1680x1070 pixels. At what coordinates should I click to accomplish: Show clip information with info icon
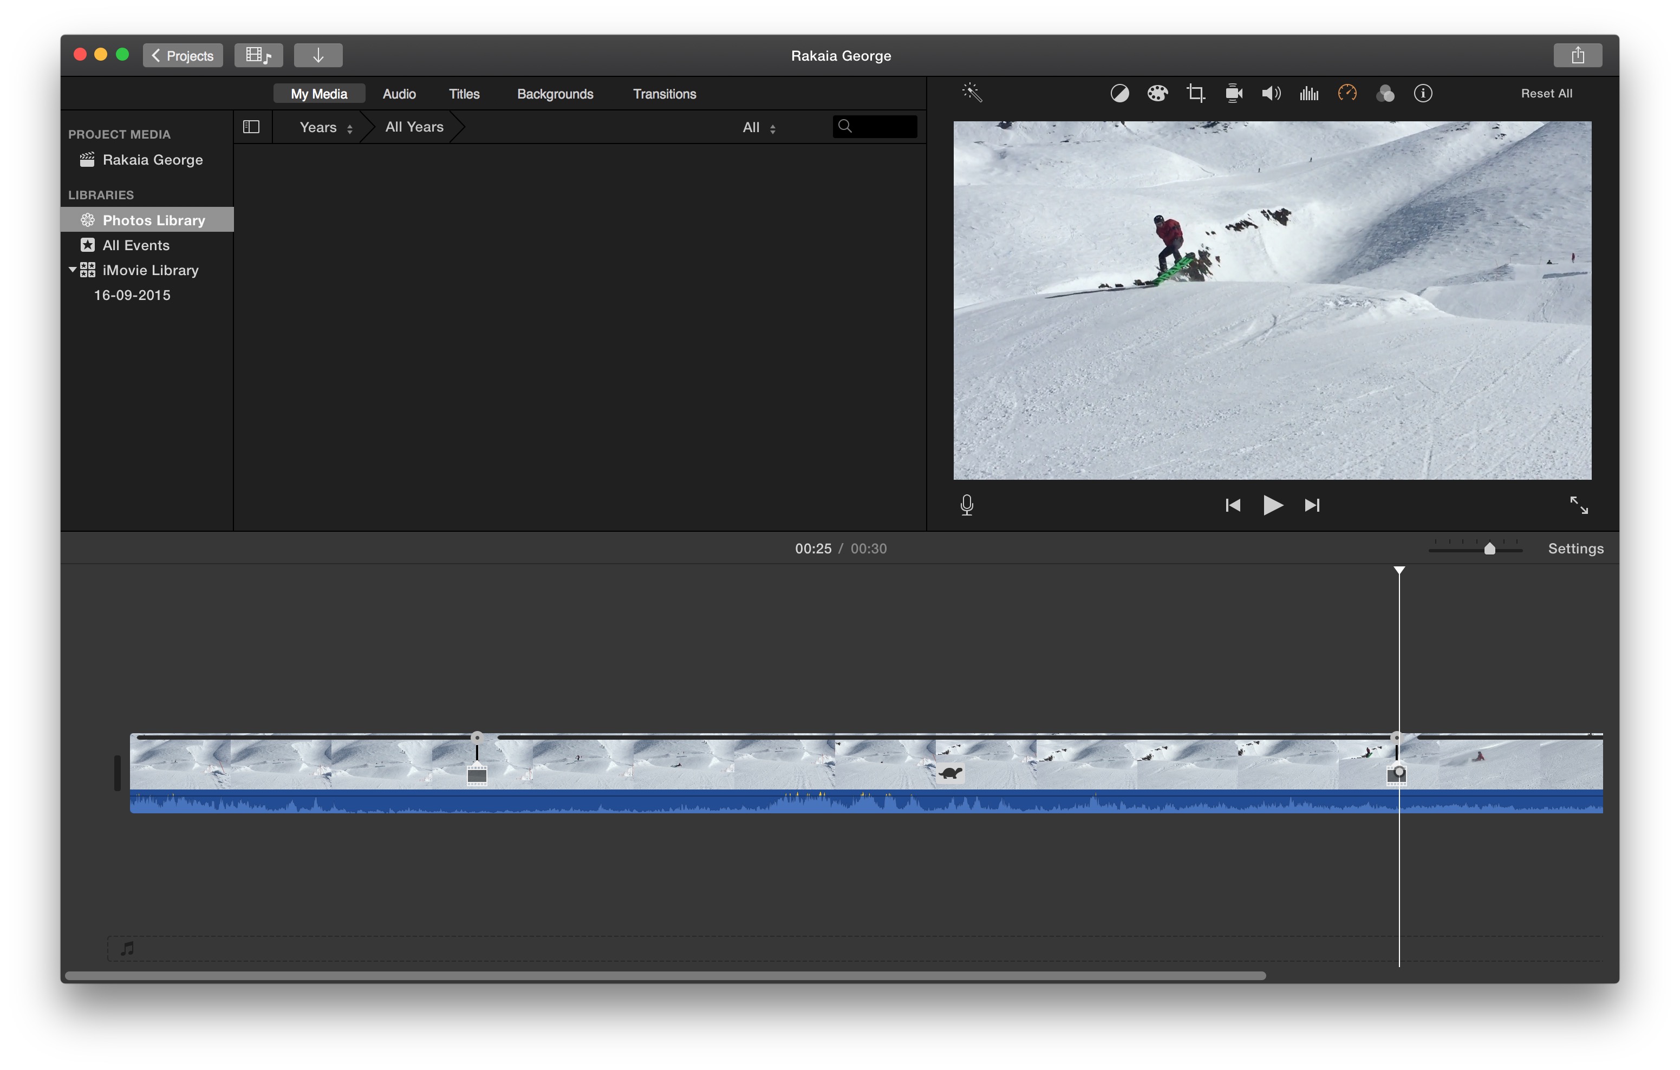point(1423,94)
